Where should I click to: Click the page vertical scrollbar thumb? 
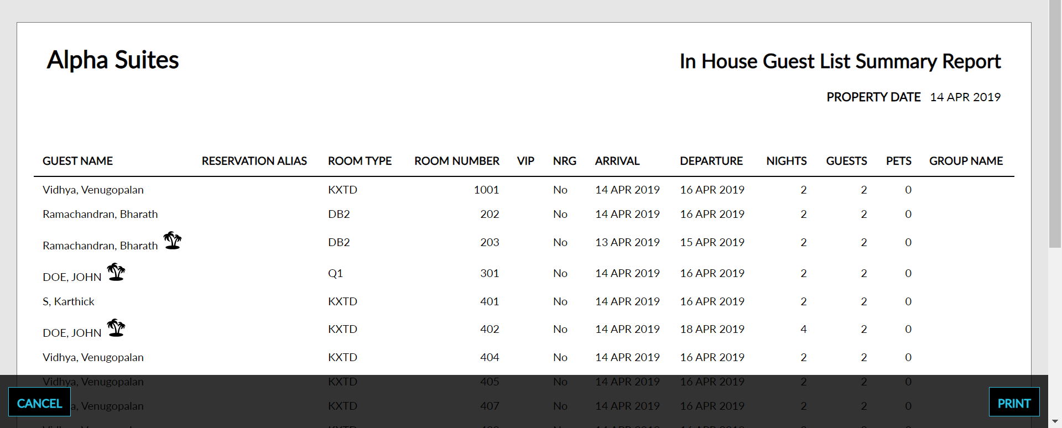pyautogui.click(x=1055, y=124)
